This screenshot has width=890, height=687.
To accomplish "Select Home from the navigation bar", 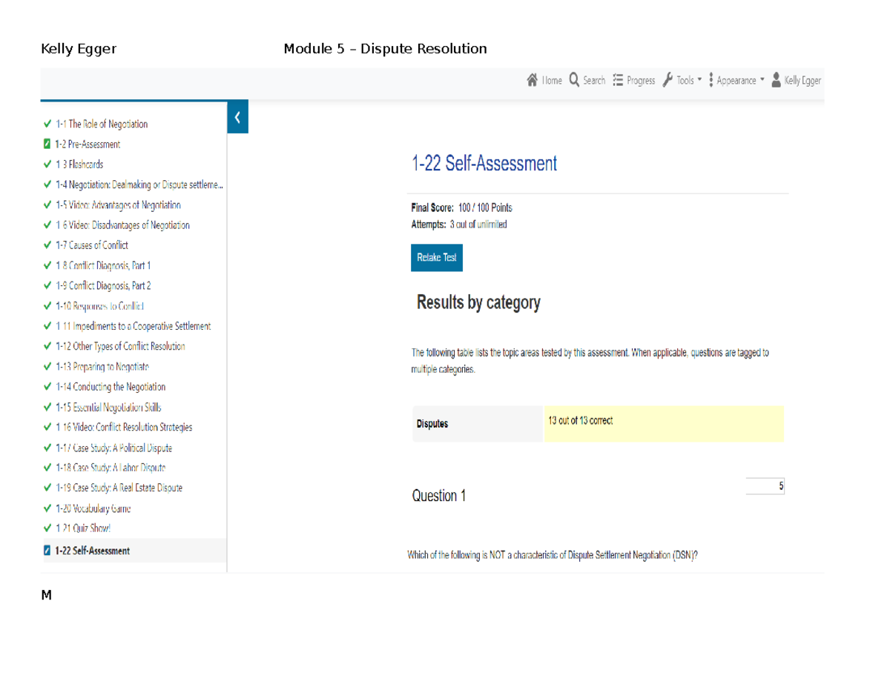I will coord(549,80).
